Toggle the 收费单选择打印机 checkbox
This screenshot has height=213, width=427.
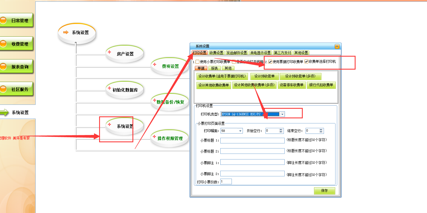click(306, 62)
